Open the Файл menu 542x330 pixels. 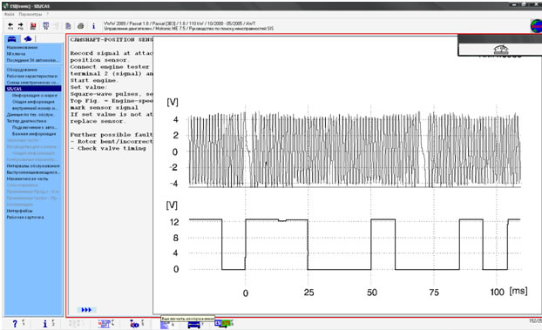click(x=10, y=14)
